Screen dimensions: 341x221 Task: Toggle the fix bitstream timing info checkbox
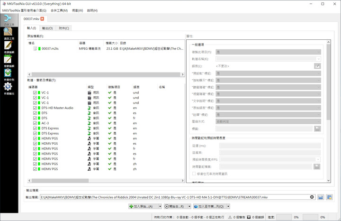pyautogui.click(x=194, y=174)
